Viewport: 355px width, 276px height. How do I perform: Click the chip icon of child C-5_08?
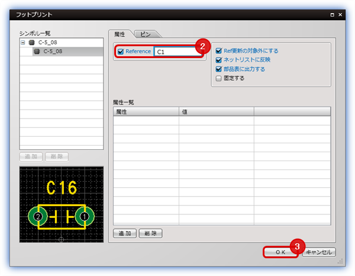(37, 52)
